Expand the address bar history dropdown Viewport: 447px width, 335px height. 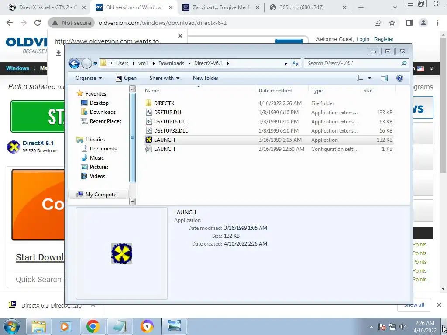coord(285,63)
